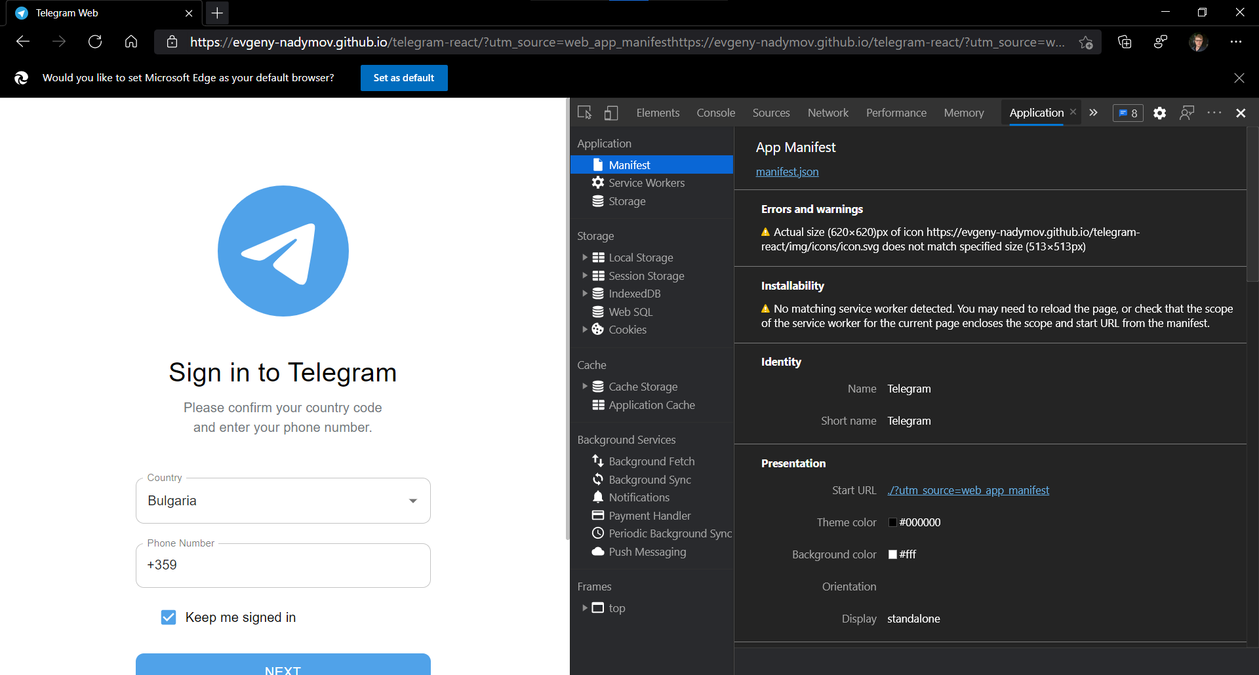Go to the browser home page
This screenshot has height=675, width=1259.
point(131,42)
